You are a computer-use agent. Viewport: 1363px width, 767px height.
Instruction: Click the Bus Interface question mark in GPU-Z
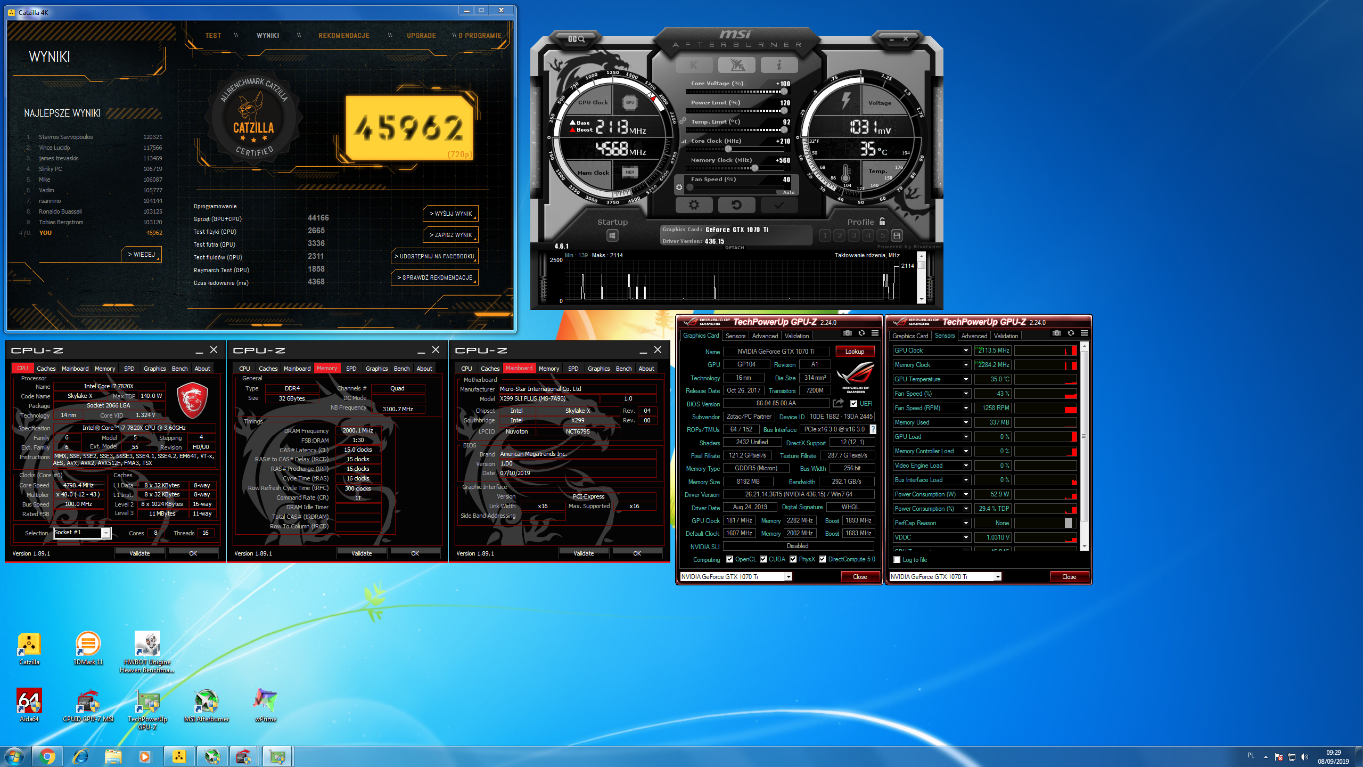point(873,429)
